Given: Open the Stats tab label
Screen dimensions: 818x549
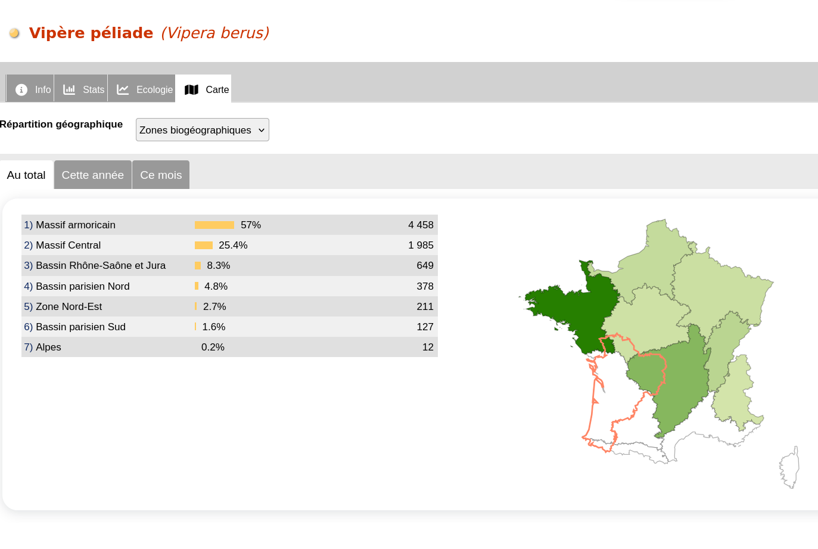Looking at the screenshot, I should [x=94, y=89].
